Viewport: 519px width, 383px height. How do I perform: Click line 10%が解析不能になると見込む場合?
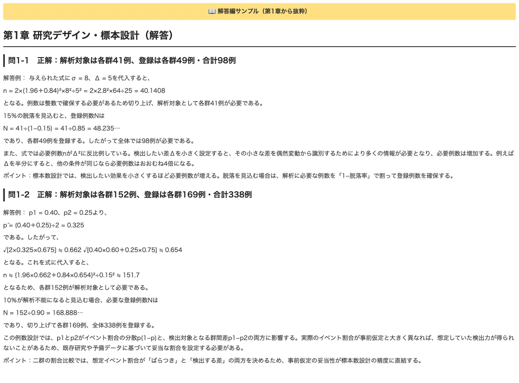click(x=81, y=300)
